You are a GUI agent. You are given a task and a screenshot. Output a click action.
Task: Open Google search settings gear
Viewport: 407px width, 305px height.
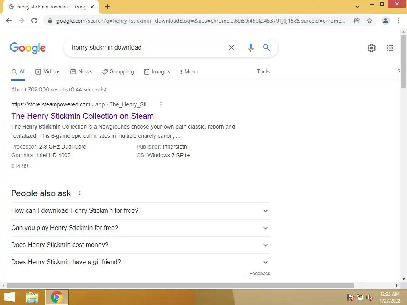(372, 48)
